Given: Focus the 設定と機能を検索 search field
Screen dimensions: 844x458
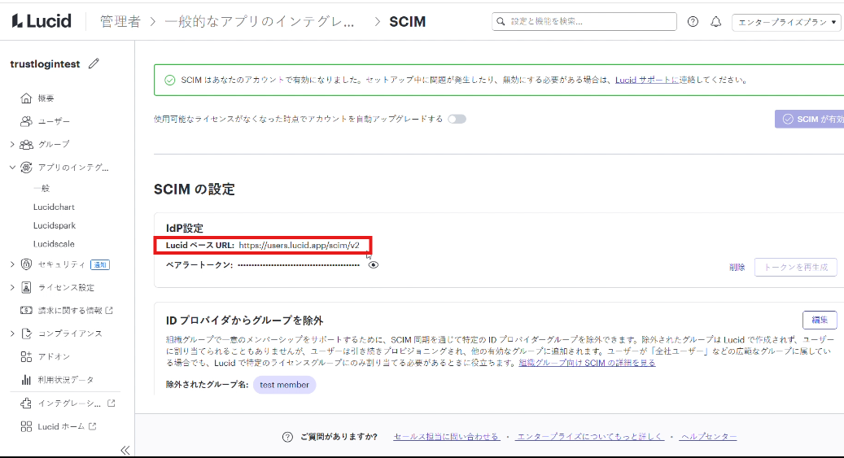Looking at the screenshot, I should point(584,21).
